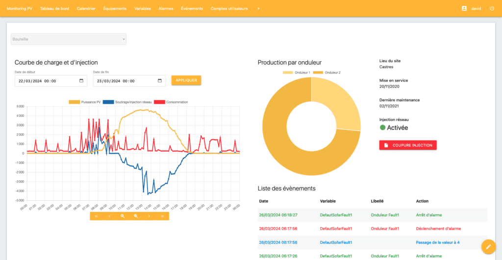Hide Onduleur 1 in donut chart legend

(296, 72)
